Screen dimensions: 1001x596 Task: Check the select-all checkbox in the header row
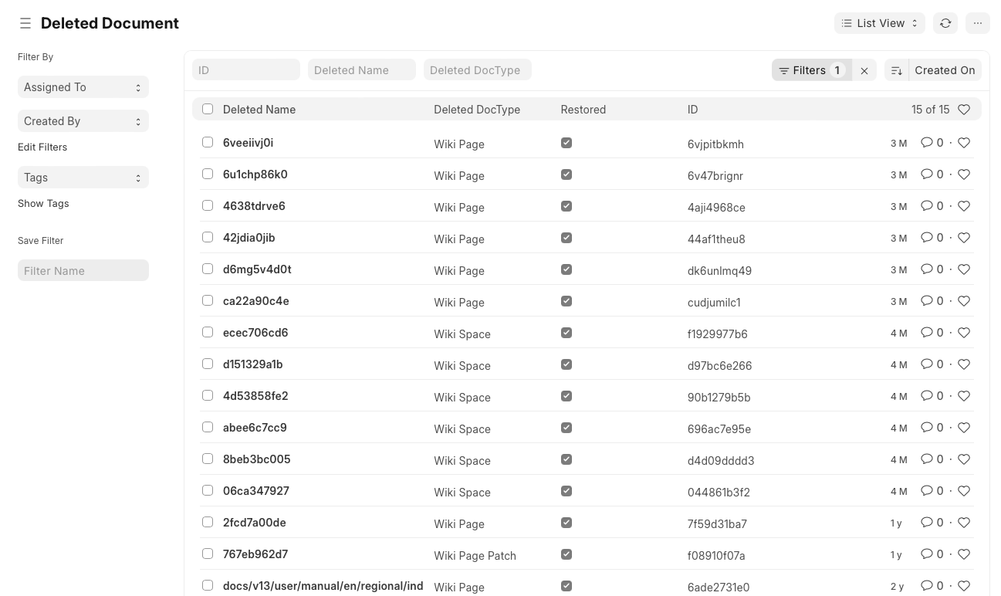point(208,109)
